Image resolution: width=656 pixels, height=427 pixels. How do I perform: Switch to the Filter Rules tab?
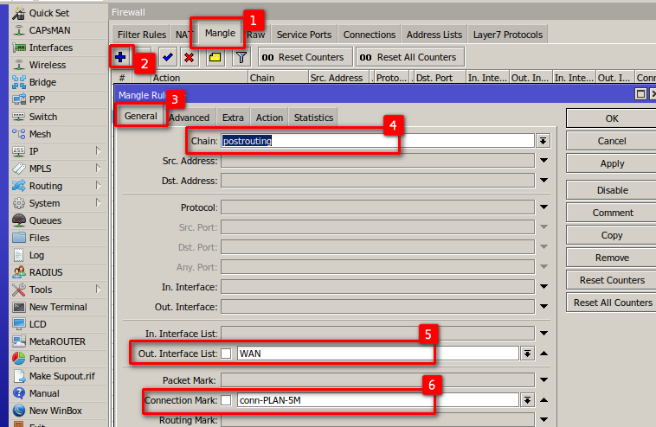tap(141, 35)
